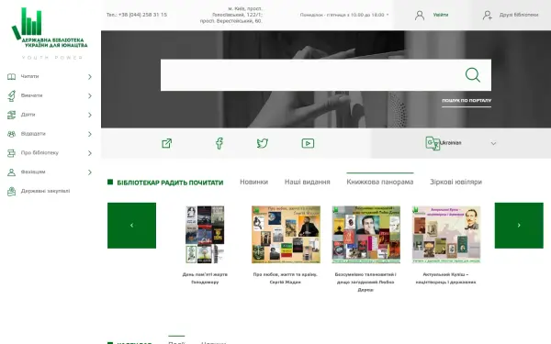Click the День пам'яті жертв Голодомору caption
The height and width of the screenshot is (344, 551).
[x=205, y=278]
